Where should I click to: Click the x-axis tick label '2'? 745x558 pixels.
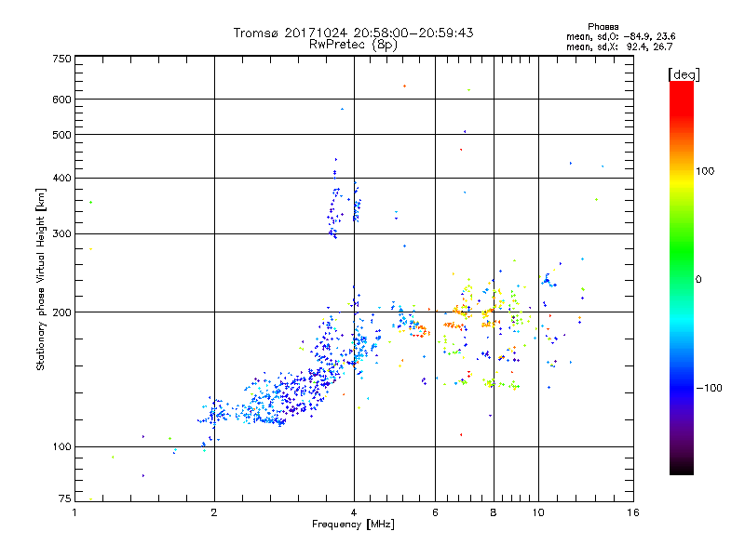point(214,512)
